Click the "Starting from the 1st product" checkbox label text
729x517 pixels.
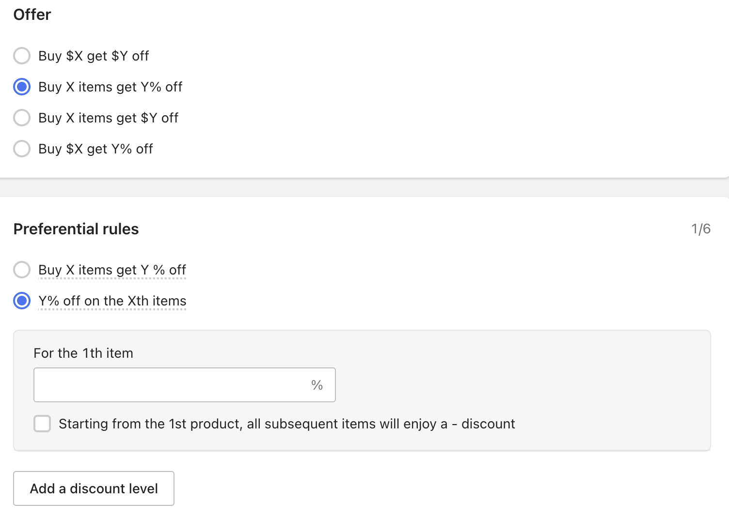(286, 424)
